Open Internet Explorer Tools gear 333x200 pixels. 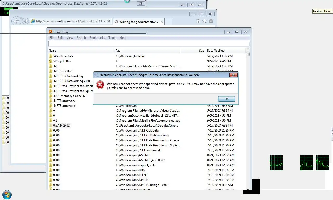tap(211, 21)
